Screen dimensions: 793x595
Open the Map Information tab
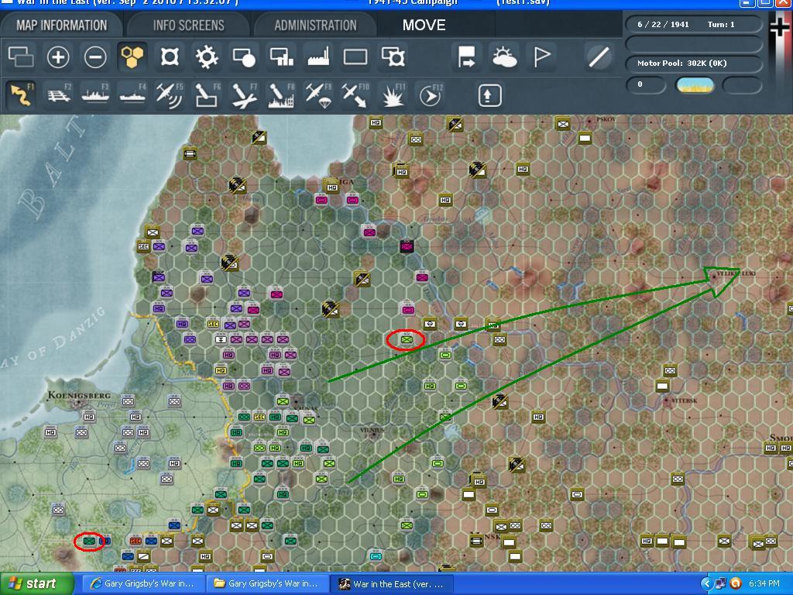(x=61, y=25)
